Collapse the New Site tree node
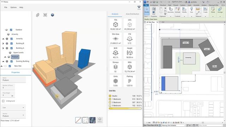The width and height of the screenshot is (226, 127). tap(1, 66)
